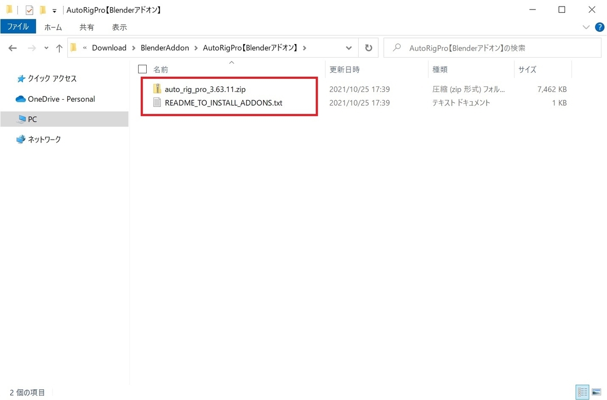Expand the chevron after BlenderAddon breadcrumb
The width and height of the screenshot is (607, 400).
(x=196, y=48)
